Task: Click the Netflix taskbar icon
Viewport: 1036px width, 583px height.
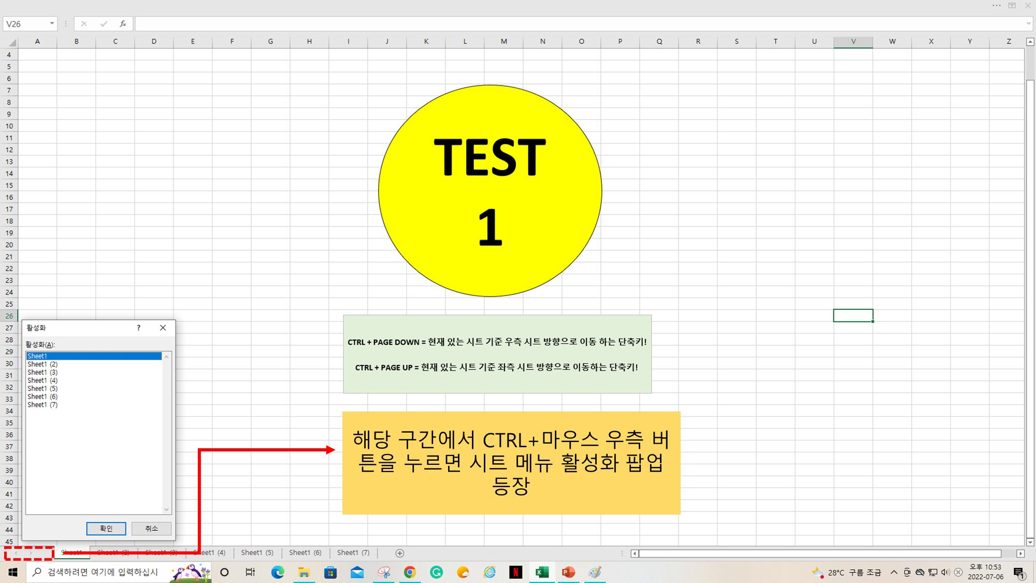Action: pyautogui.click(x=515, y=572)
